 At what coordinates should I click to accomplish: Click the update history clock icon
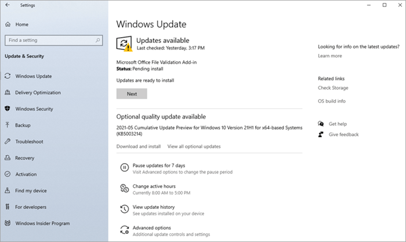click(125, 209)
